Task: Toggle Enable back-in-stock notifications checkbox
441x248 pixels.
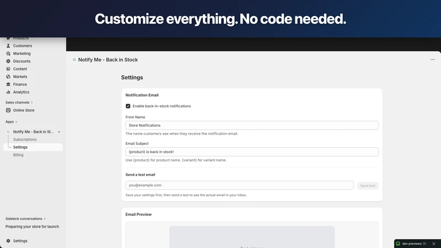Action: click(128, 106)
